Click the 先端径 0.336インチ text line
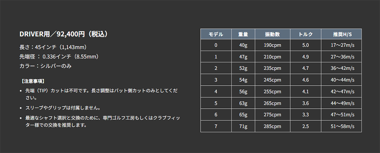This screenshot has height=153, width=380. (x=60, y=56)
